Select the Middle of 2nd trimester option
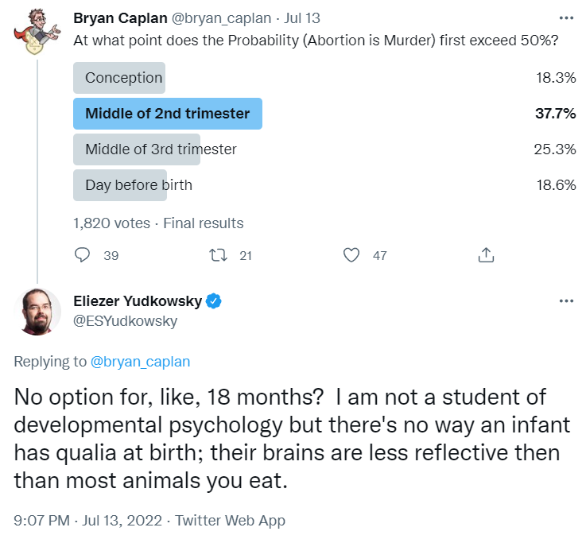The width and height of the screenshot is (586, 539). 167,114
